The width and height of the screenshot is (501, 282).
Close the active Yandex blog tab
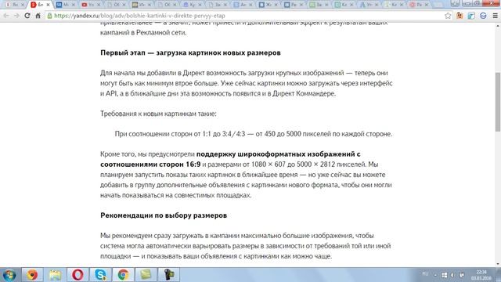coord(48,5)
